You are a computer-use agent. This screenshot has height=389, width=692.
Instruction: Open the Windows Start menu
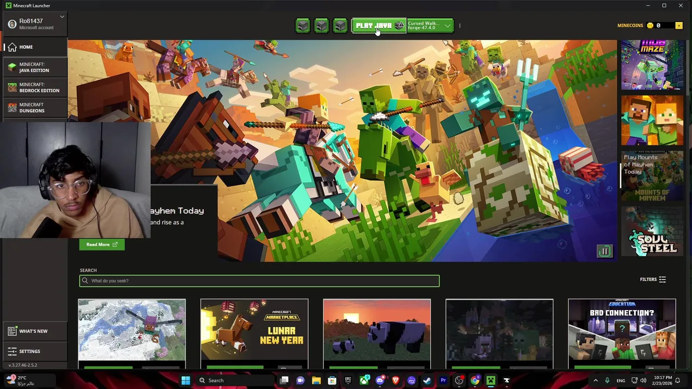click(x=185, y=380)
